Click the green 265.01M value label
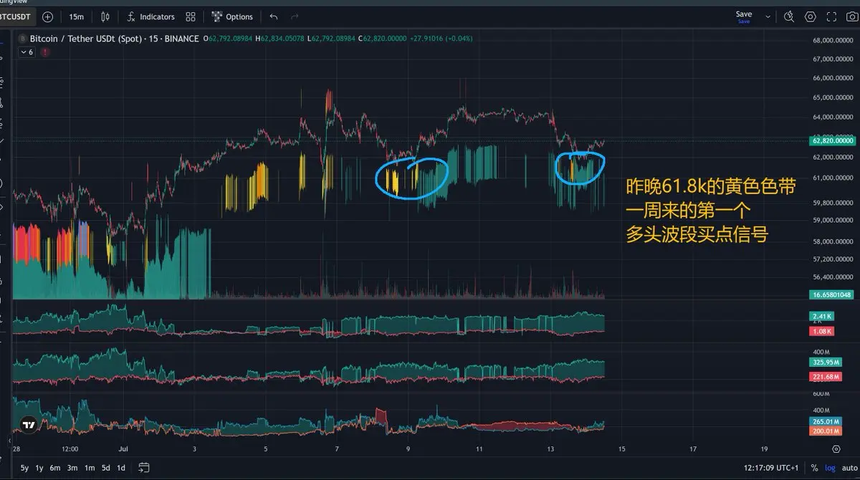 826,421
